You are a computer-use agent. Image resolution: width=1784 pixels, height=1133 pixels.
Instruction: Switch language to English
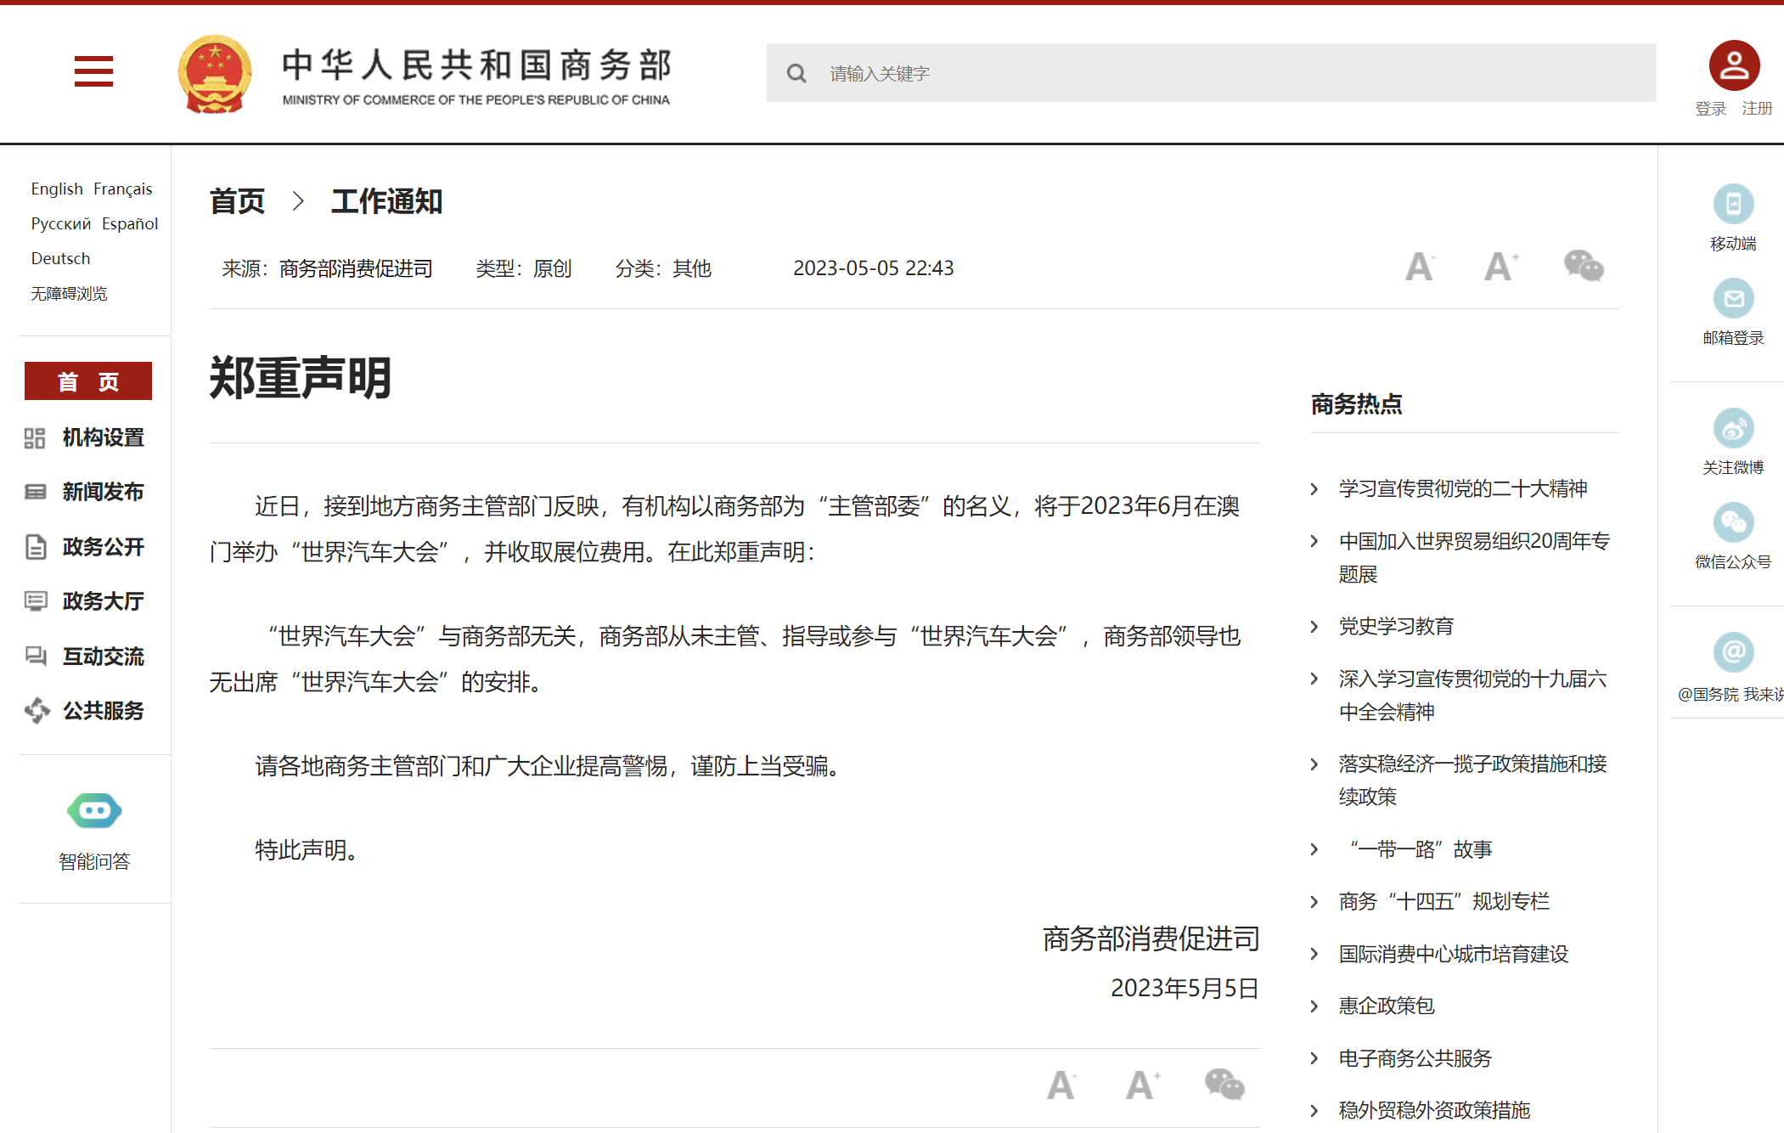tap(57, 189)
